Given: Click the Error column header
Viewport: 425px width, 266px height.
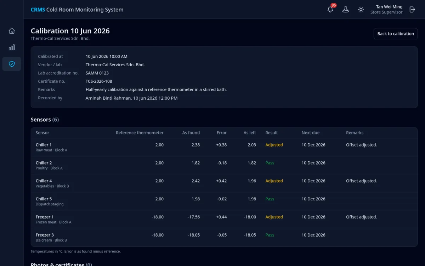Looking at the screenshot, I should tap(222, 133).
